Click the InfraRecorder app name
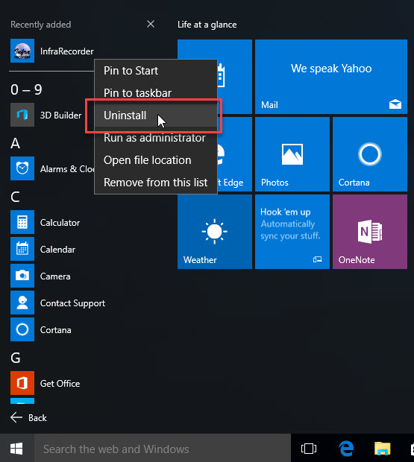 click(x=67, y=51)
